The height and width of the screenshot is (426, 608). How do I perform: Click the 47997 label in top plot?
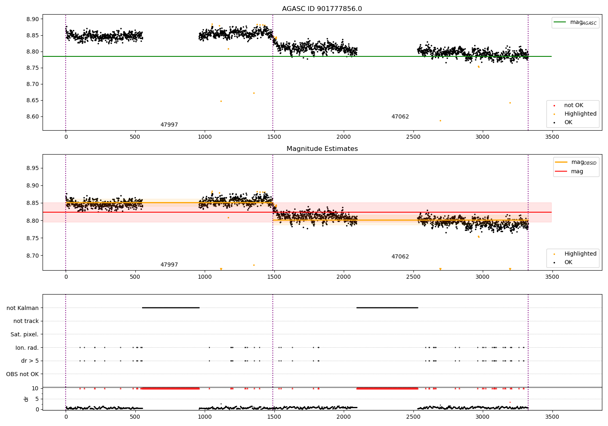(169, 125)
